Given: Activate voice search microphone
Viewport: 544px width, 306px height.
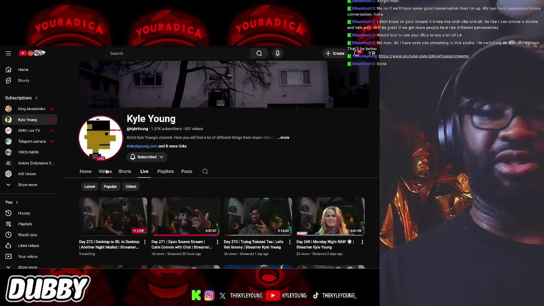Looking at the screenshot, I should point(278,53).
